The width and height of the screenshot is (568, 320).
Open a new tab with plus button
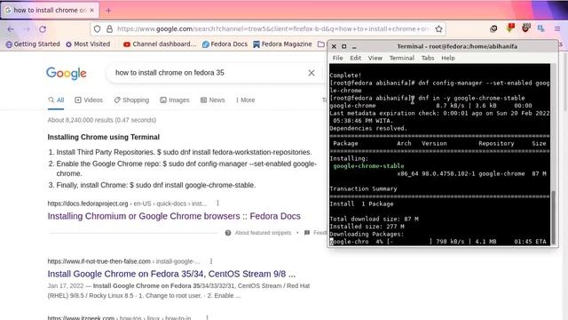pos(108,10)
